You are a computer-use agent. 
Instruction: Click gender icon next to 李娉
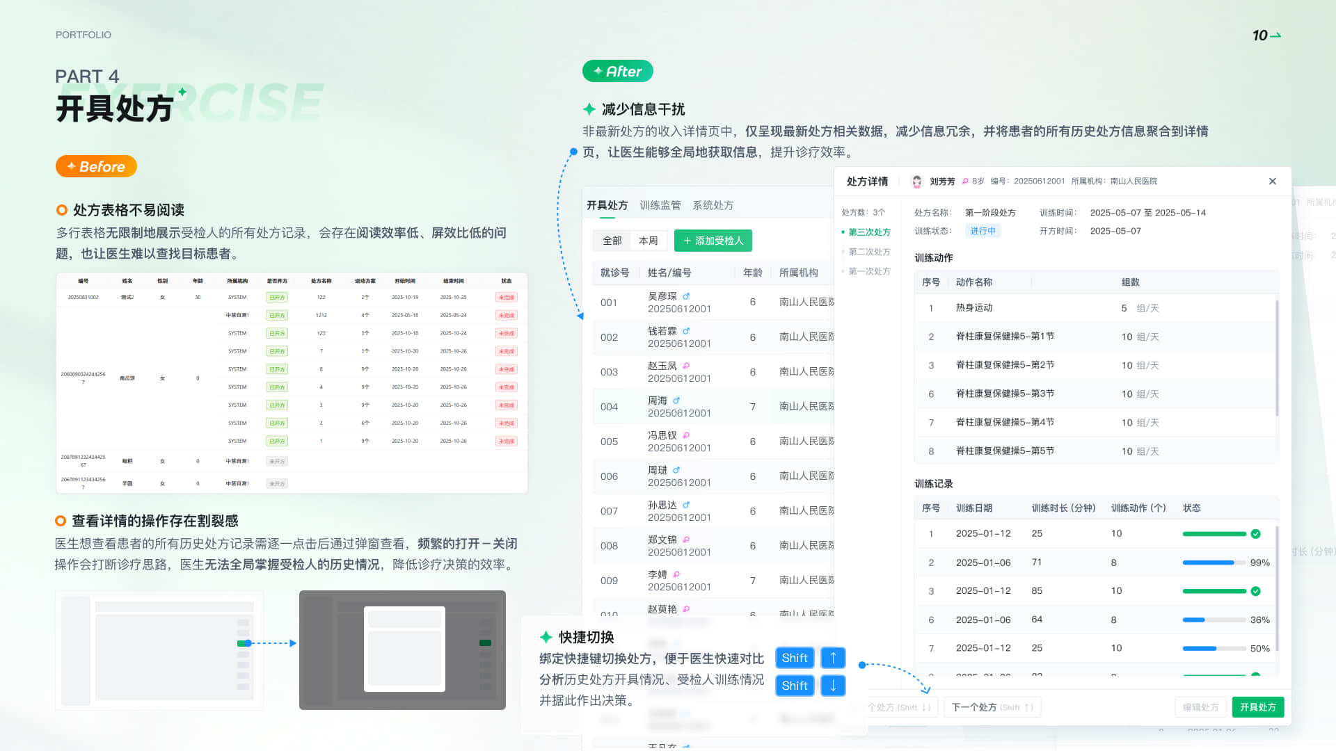[676, 574]
